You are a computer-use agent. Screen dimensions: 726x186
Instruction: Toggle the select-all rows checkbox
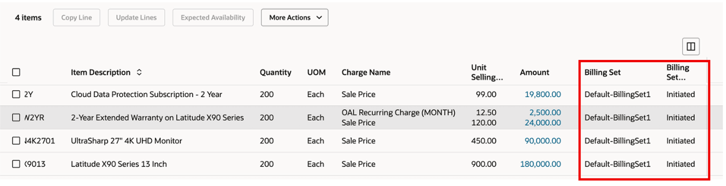click(16, 73)
